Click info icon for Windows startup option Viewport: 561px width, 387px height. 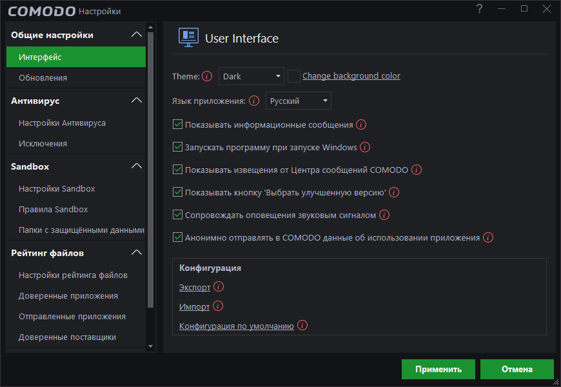365,147
